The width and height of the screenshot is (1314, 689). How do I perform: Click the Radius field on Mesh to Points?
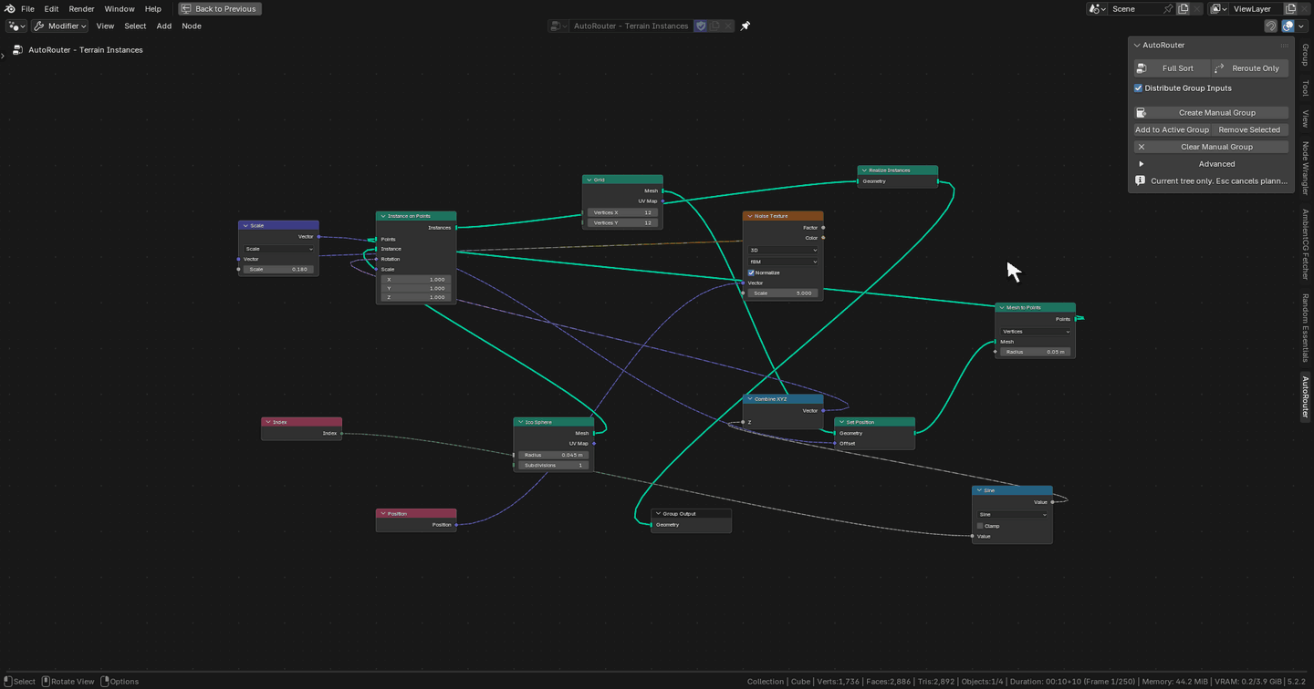(x=1035, y=352)
